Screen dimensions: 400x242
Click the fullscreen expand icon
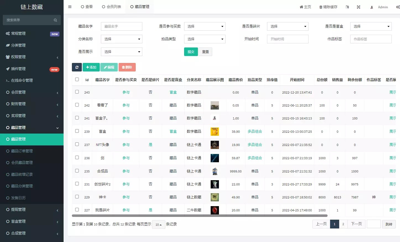pos(359,7)
